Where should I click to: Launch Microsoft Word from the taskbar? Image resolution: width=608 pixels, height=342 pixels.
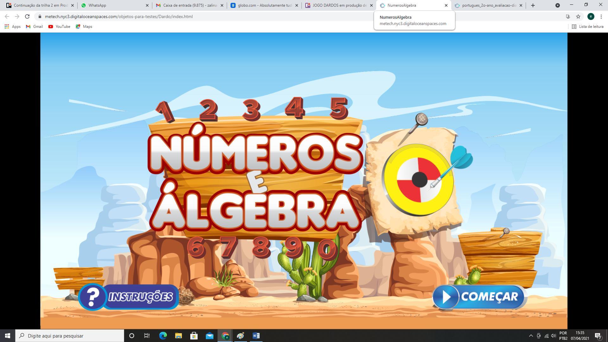(x=256, y=336)
